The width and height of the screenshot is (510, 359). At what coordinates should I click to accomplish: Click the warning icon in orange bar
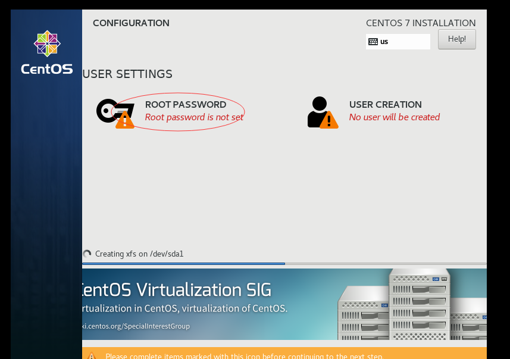coord(92,355)
